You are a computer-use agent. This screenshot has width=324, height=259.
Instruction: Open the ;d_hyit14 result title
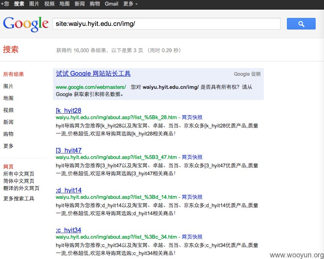69,190
